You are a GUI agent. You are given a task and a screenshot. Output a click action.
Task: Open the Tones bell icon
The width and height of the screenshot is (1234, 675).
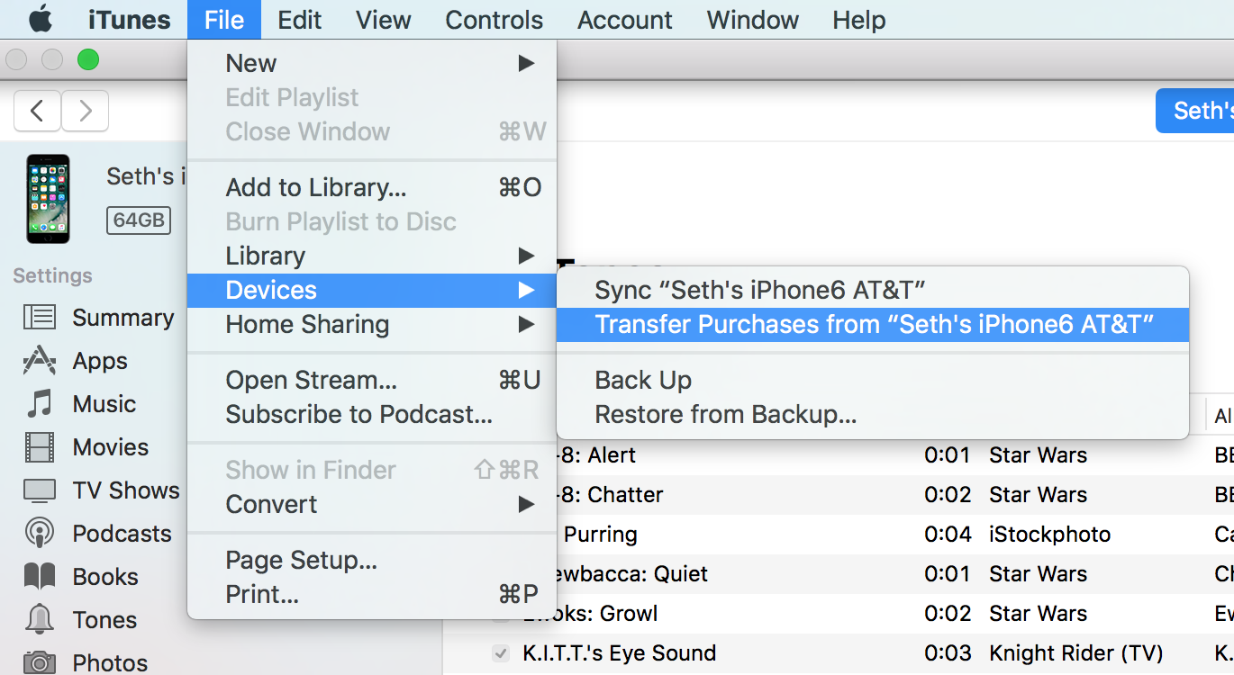click(39, 620)
